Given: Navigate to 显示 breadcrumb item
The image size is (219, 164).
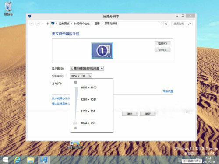Looking at the screenshot, I should point(97,24).
